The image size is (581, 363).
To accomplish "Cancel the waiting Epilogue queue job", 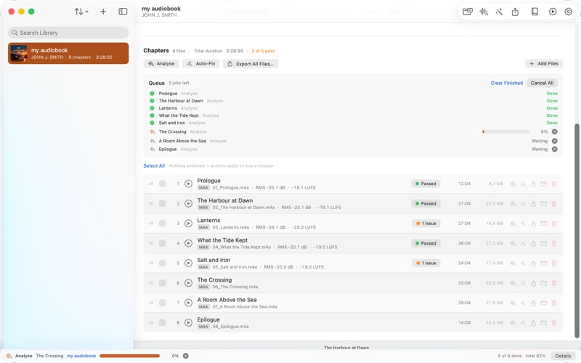I will [554, 149].
